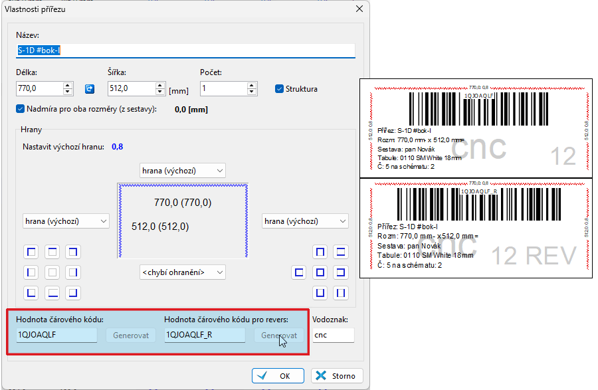The image size is (598, 390).
Task: Cancel with the Storno button
Action: 337,376
